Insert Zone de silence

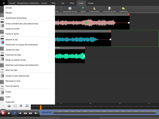click(x=29, y=86)
